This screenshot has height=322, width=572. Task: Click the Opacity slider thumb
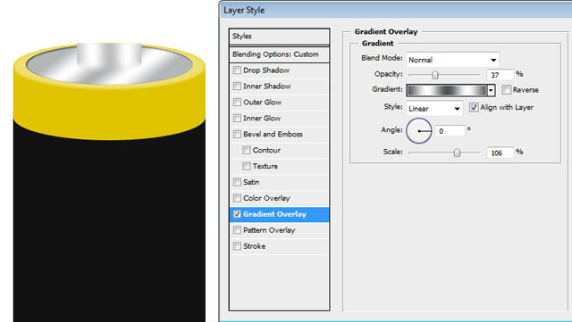pyautogui.click(x=435, y=75)
